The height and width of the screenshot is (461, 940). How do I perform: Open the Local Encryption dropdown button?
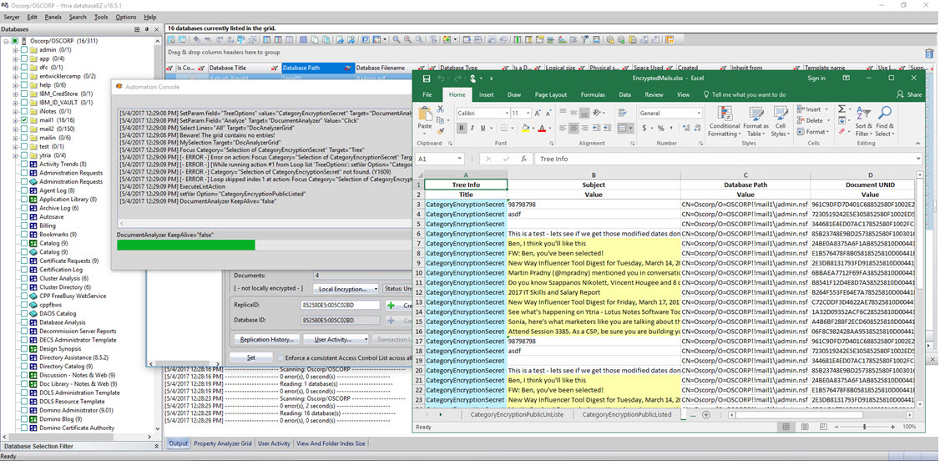(346, 289)
